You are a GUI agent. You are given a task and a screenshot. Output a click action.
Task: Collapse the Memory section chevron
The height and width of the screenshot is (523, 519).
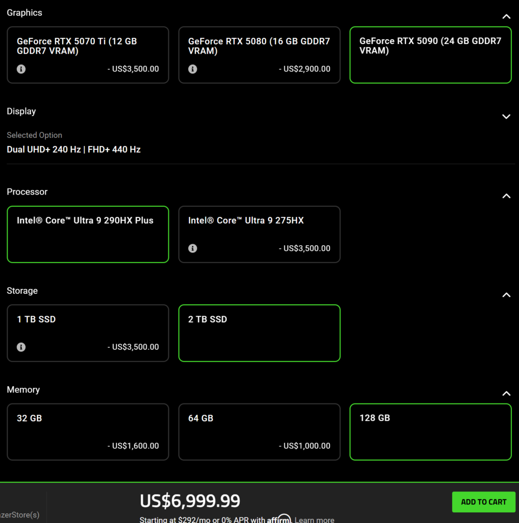[x=506, y=394]
